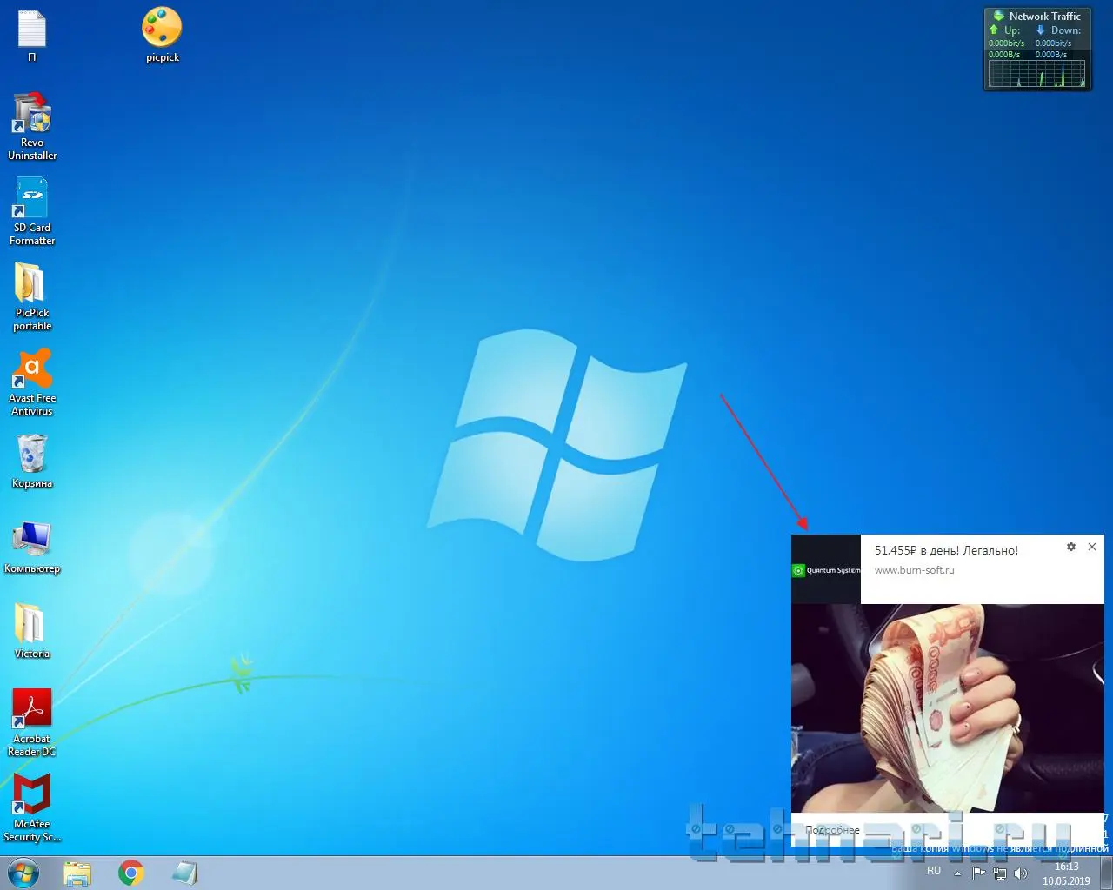Expand hidden system tray icons

click(957, 873)
